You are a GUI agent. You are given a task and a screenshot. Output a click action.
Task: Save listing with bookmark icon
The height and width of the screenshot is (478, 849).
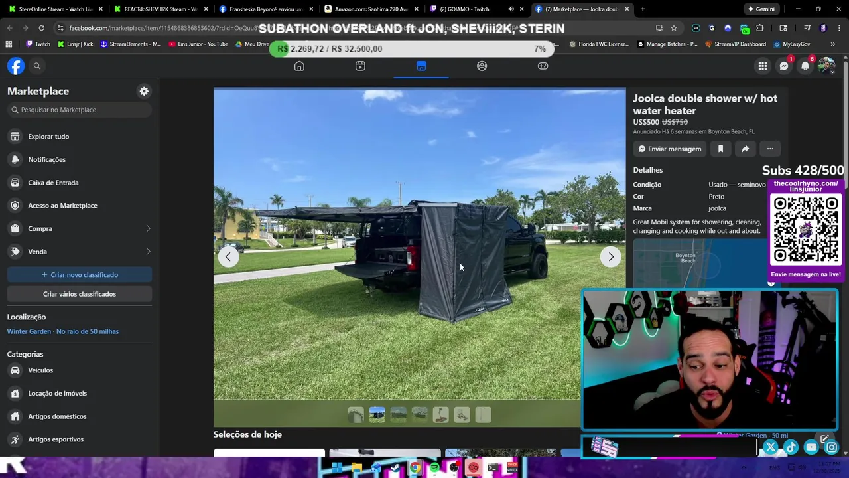point(720,149)
